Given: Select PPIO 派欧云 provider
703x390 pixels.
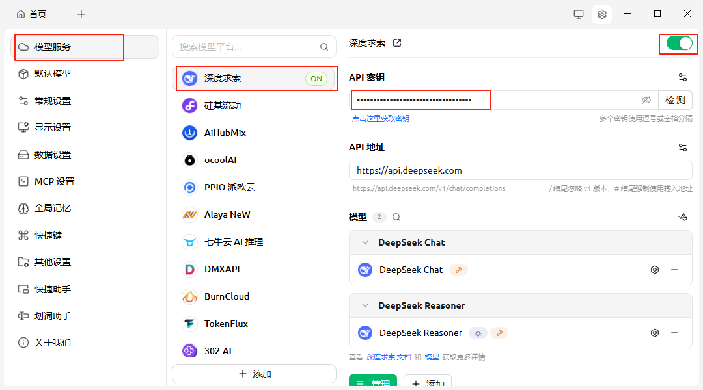Looking at the screenshot, I should point(255,188).
